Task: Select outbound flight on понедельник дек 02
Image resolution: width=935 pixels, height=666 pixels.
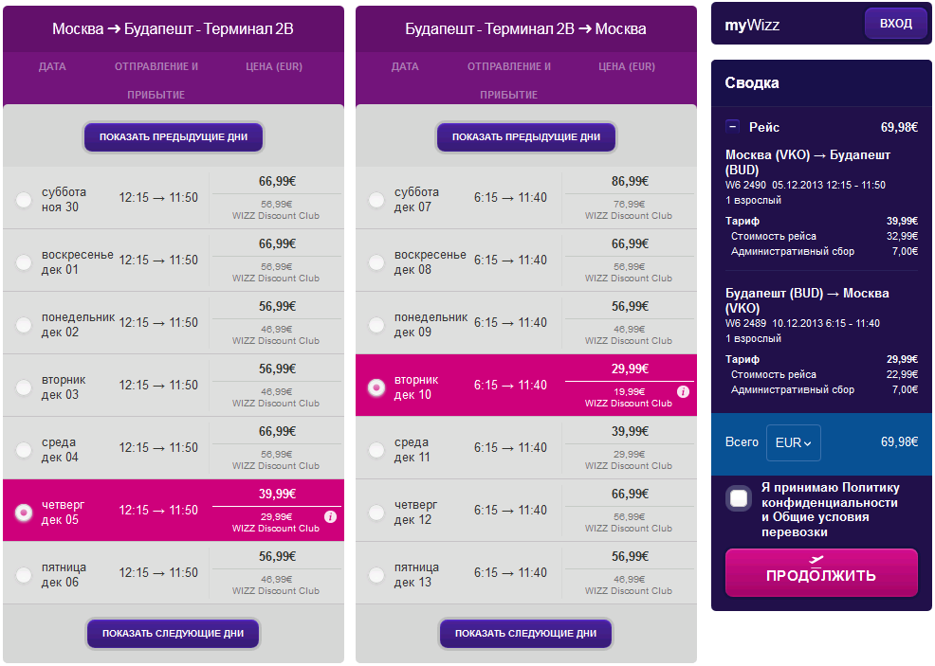Action: point(24,325)
